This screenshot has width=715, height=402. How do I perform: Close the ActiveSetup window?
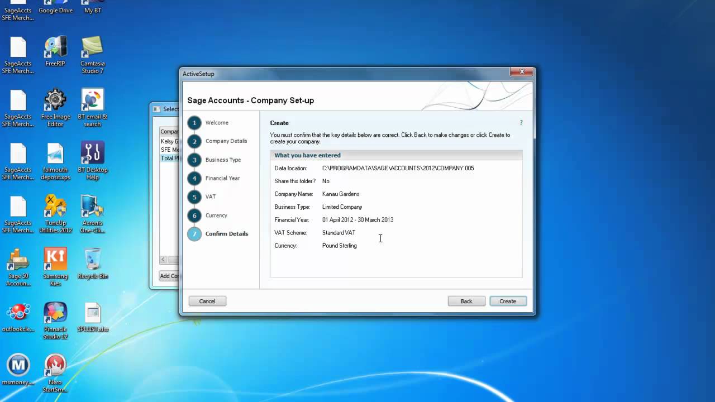click(522, 72)
